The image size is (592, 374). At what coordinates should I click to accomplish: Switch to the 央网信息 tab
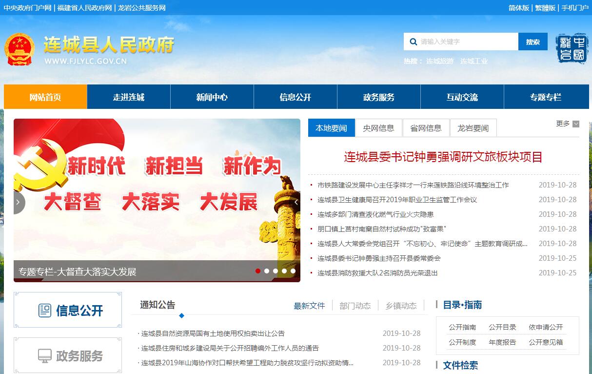pos(378,128)
